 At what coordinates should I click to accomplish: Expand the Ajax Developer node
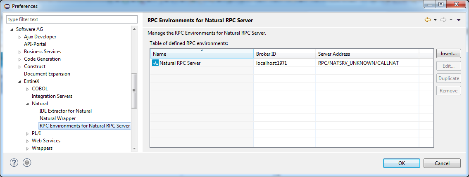(x=20, y=37)
